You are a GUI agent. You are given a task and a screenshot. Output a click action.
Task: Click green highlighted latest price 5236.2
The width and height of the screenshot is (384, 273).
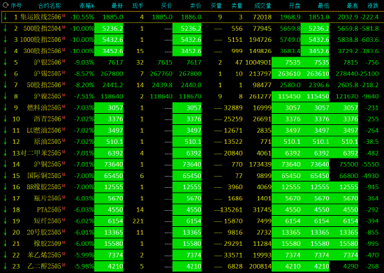tap(109, 29)
